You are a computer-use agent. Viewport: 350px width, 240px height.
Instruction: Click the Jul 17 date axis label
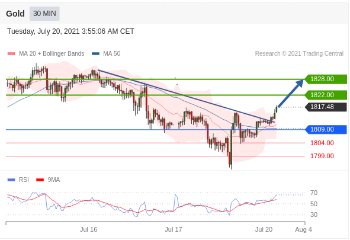pos(174,229)
